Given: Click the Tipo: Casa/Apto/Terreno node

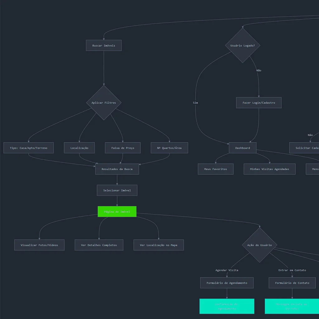Looking at the screenshot, I should pyautogui.click(x=29, y=148).
